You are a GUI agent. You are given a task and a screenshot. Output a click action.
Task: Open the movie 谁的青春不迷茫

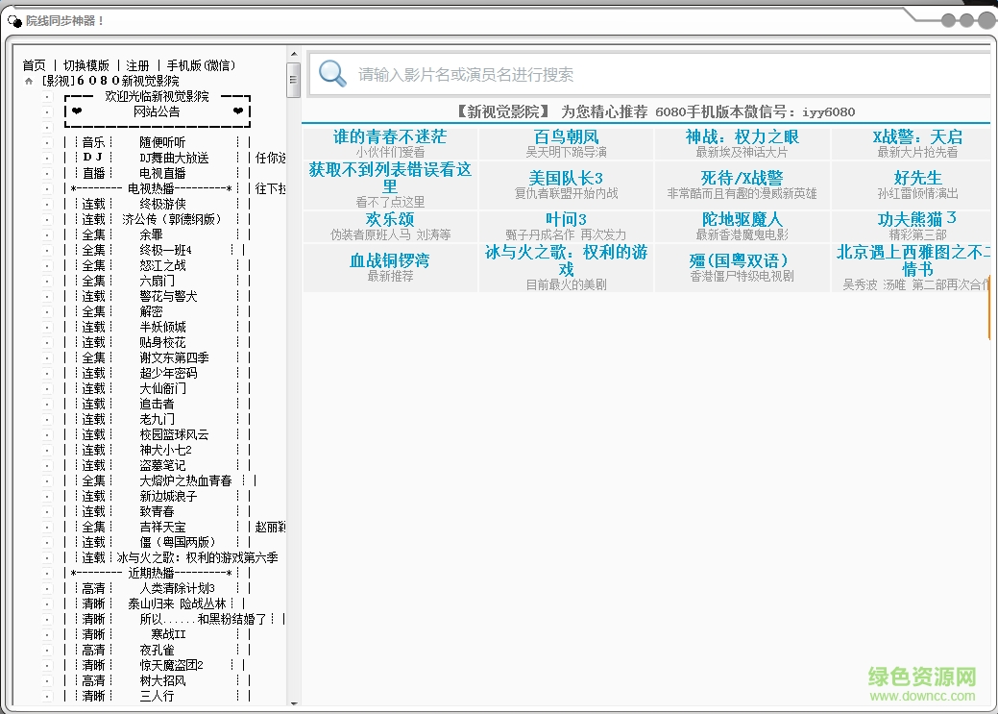coord(389,136)
